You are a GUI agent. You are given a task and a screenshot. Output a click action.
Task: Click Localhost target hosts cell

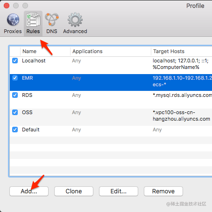(x=181, y=64)
